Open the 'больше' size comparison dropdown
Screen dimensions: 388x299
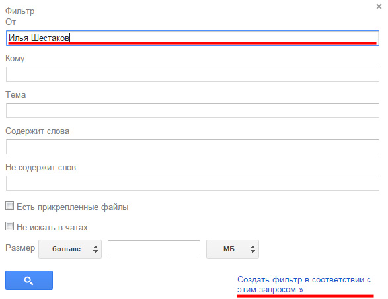click(x=70, y=249)
